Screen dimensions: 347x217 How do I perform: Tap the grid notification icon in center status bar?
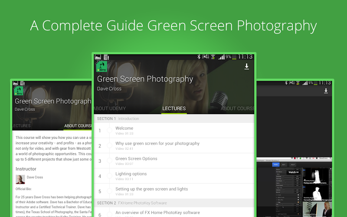pos(106,57)
